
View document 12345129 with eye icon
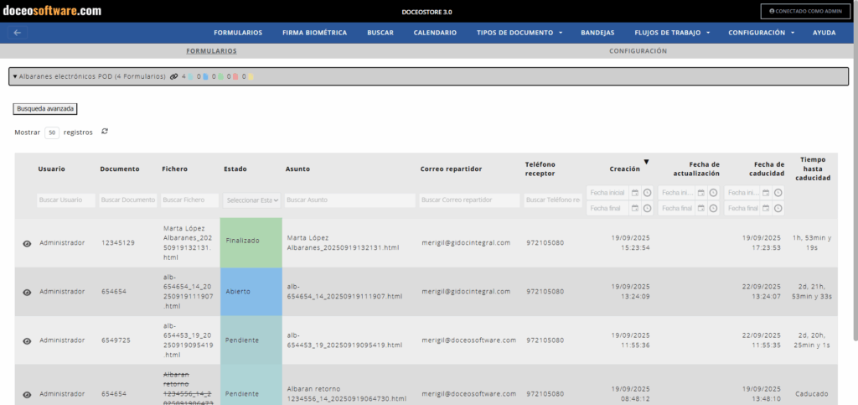pyautogui.click(x=27, y=243)
